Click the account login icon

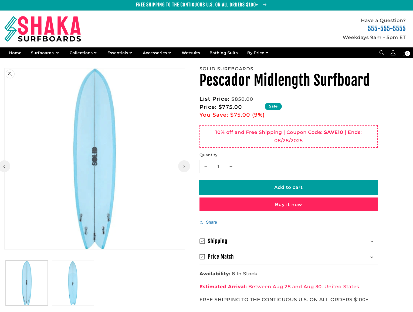pos(393,53)
